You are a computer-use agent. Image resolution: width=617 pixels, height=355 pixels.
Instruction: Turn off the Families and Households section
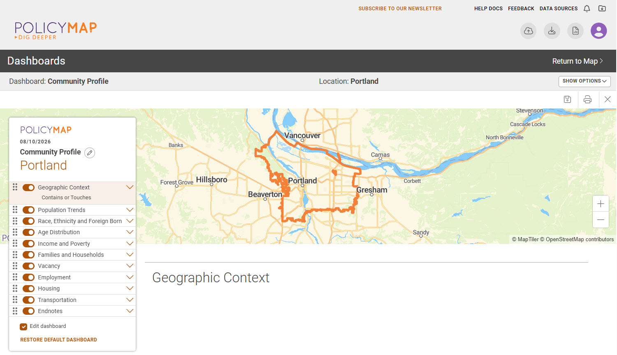tap(28, 255)
